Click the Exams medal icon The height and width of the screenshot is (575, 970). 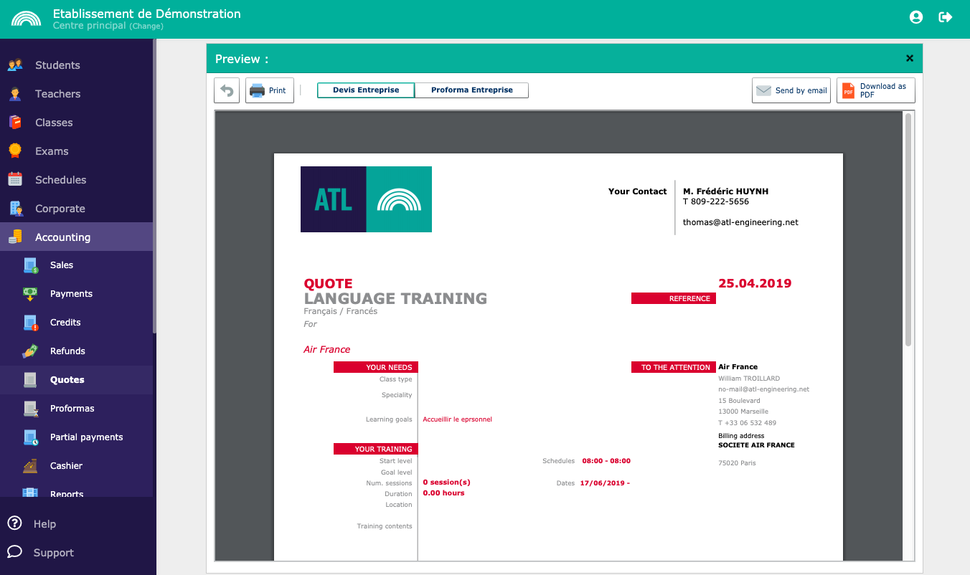point(15,151)
